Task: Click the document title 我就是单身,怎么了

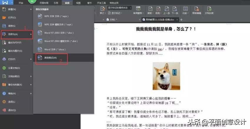Action: click(x=166, y=29)
